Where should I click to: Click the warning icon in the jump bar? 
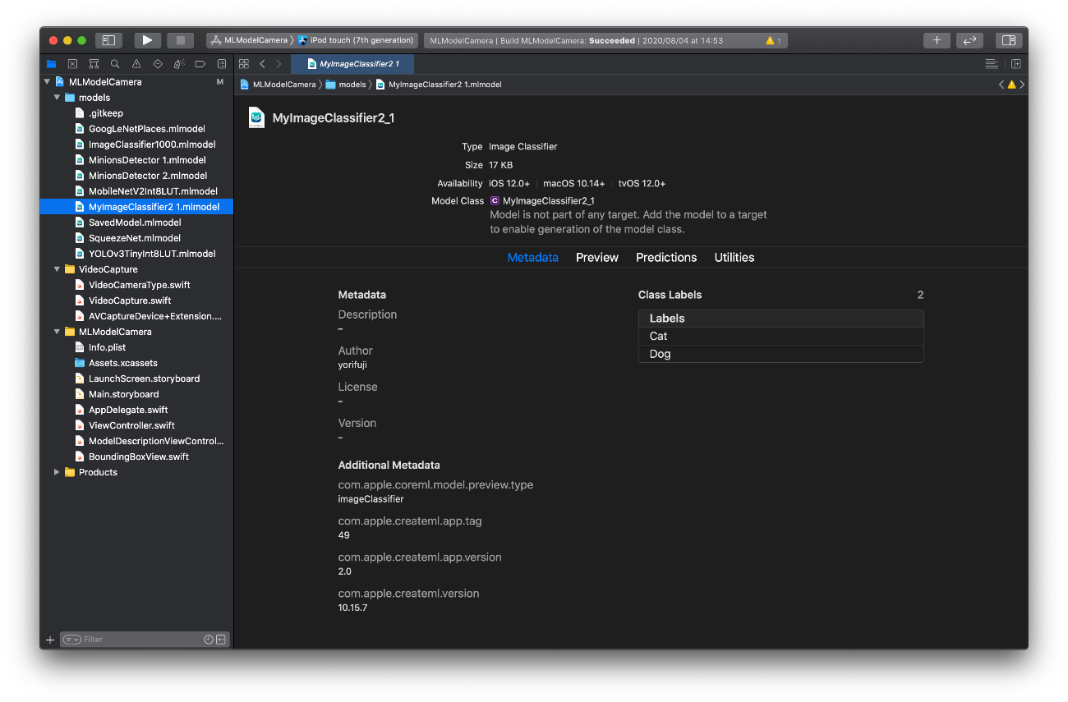[1012, 85]
